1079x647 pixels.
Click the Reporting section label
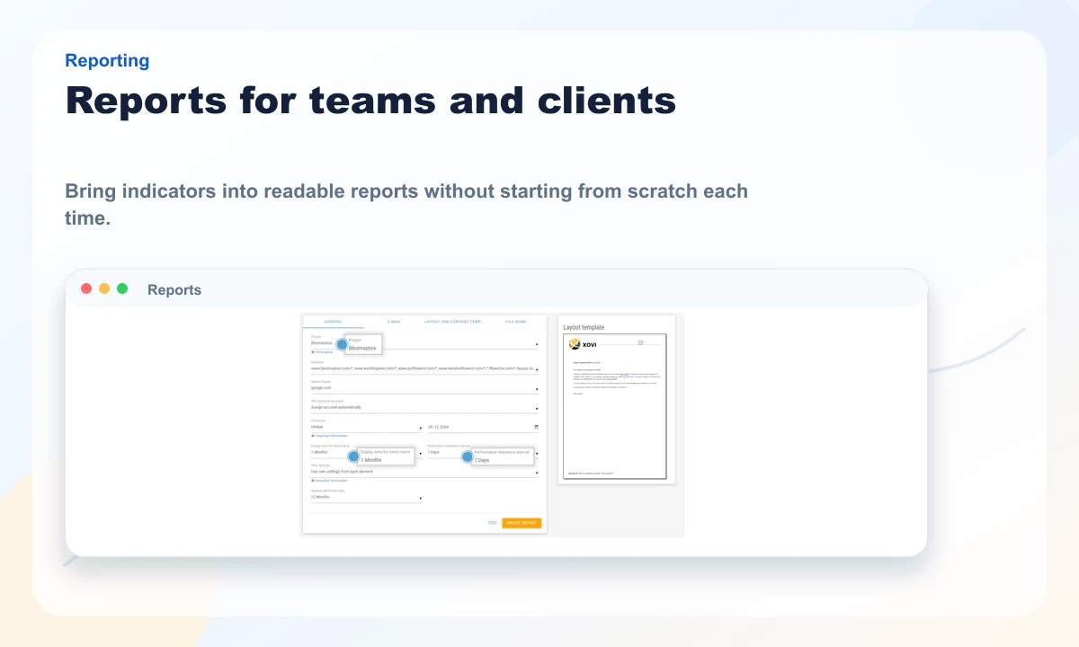(107, 60)
